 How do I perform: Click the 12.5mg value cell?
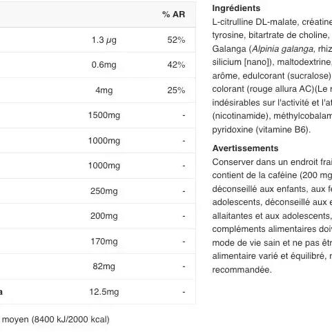pyautogui.click(x=104, y=292)
